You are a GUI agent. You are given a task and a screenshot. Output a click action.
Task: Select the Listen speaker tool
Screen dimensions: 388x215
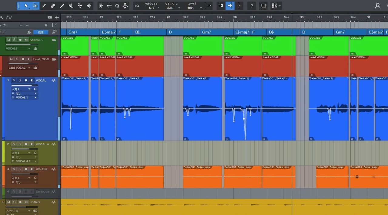[x=89, y=6]
